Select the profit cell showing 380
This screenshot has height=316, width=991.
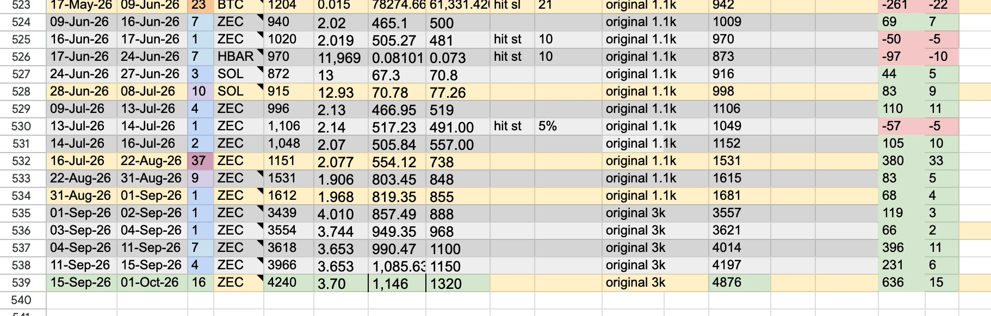pyautogui.click(x=901, y=161)
